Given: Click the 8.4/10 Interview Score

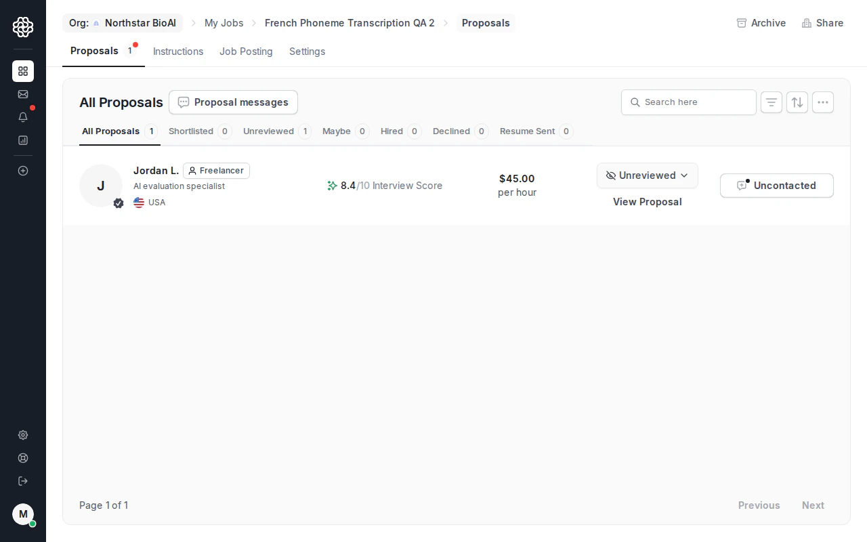Looking at the screenshot, I should click(385, 186).
